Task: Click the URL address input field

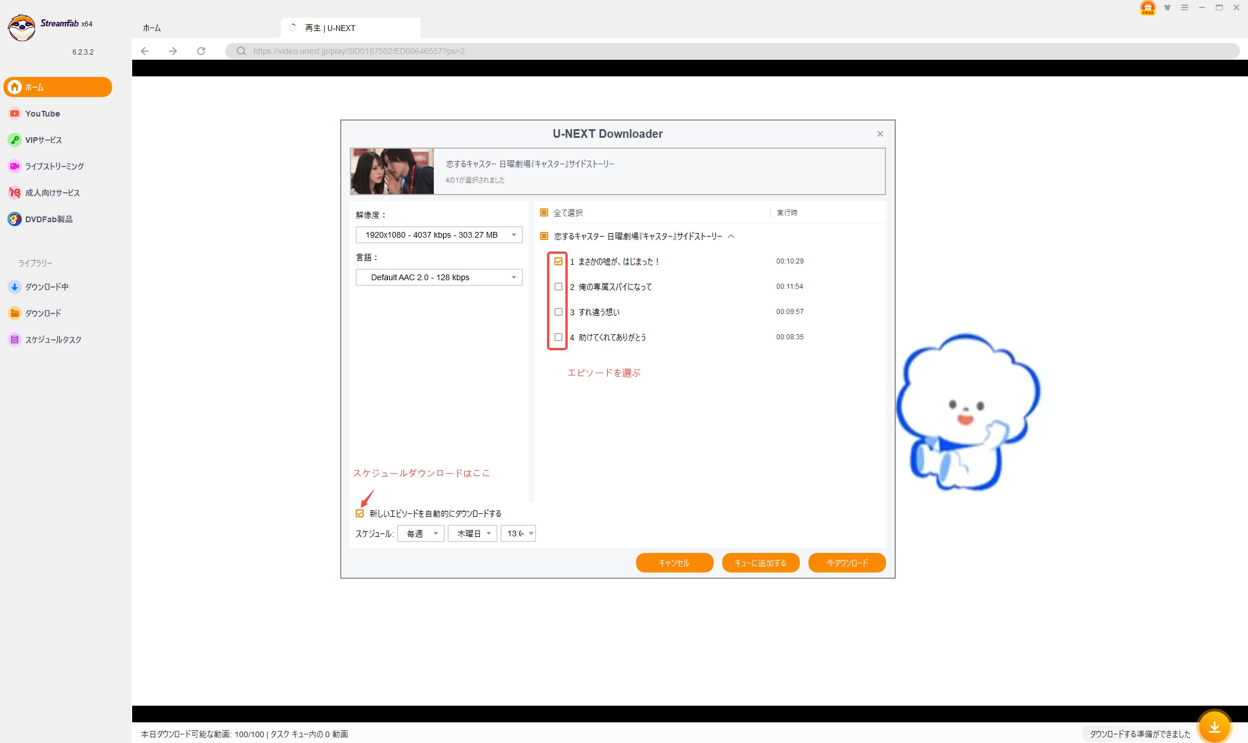Action: pos(732,51)
